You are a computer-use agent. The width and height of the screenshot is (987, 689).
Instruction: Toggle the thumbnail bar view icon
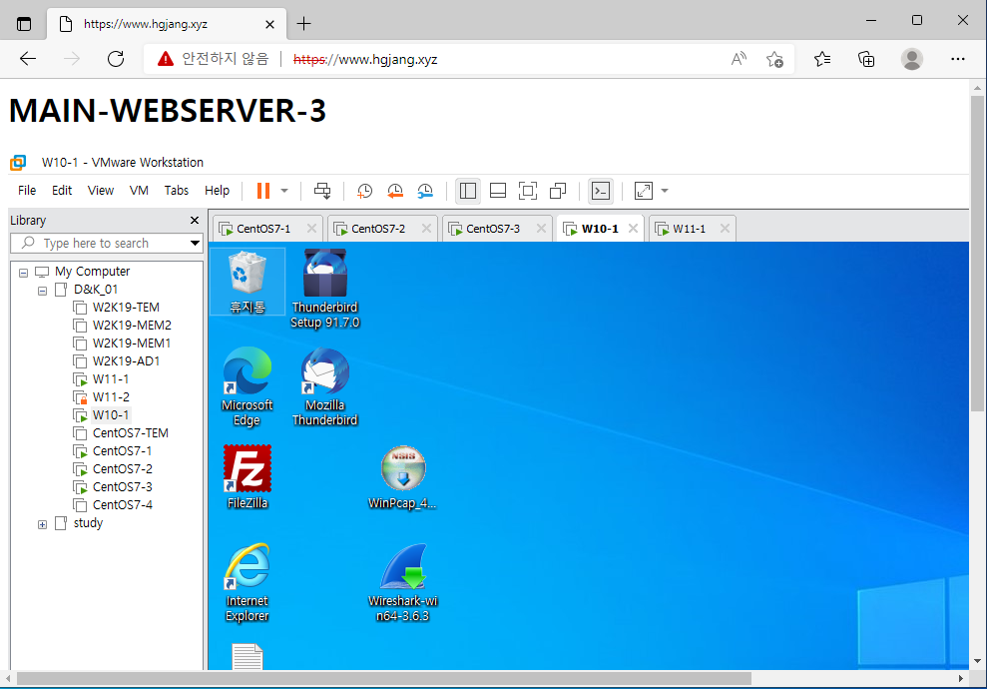[498, 191]
